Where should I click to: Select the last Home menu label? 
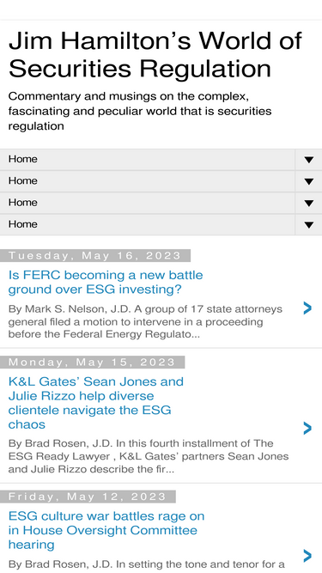pyautogui.click(x=22, y=224)
